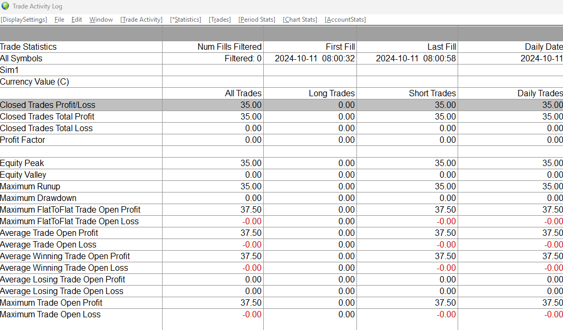Click Short Trades value for Closed Trades Total Profit
Viewport: 563px width, 330px height.
tap(445, 116)
